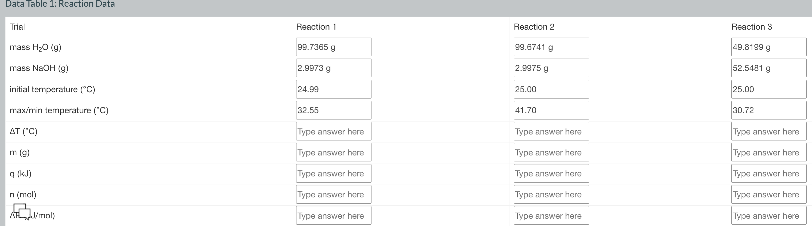This screenshot has width=812, height=226.
Task: Enter q (kJ) answer for Reaction 1
Action: point(333,173)
